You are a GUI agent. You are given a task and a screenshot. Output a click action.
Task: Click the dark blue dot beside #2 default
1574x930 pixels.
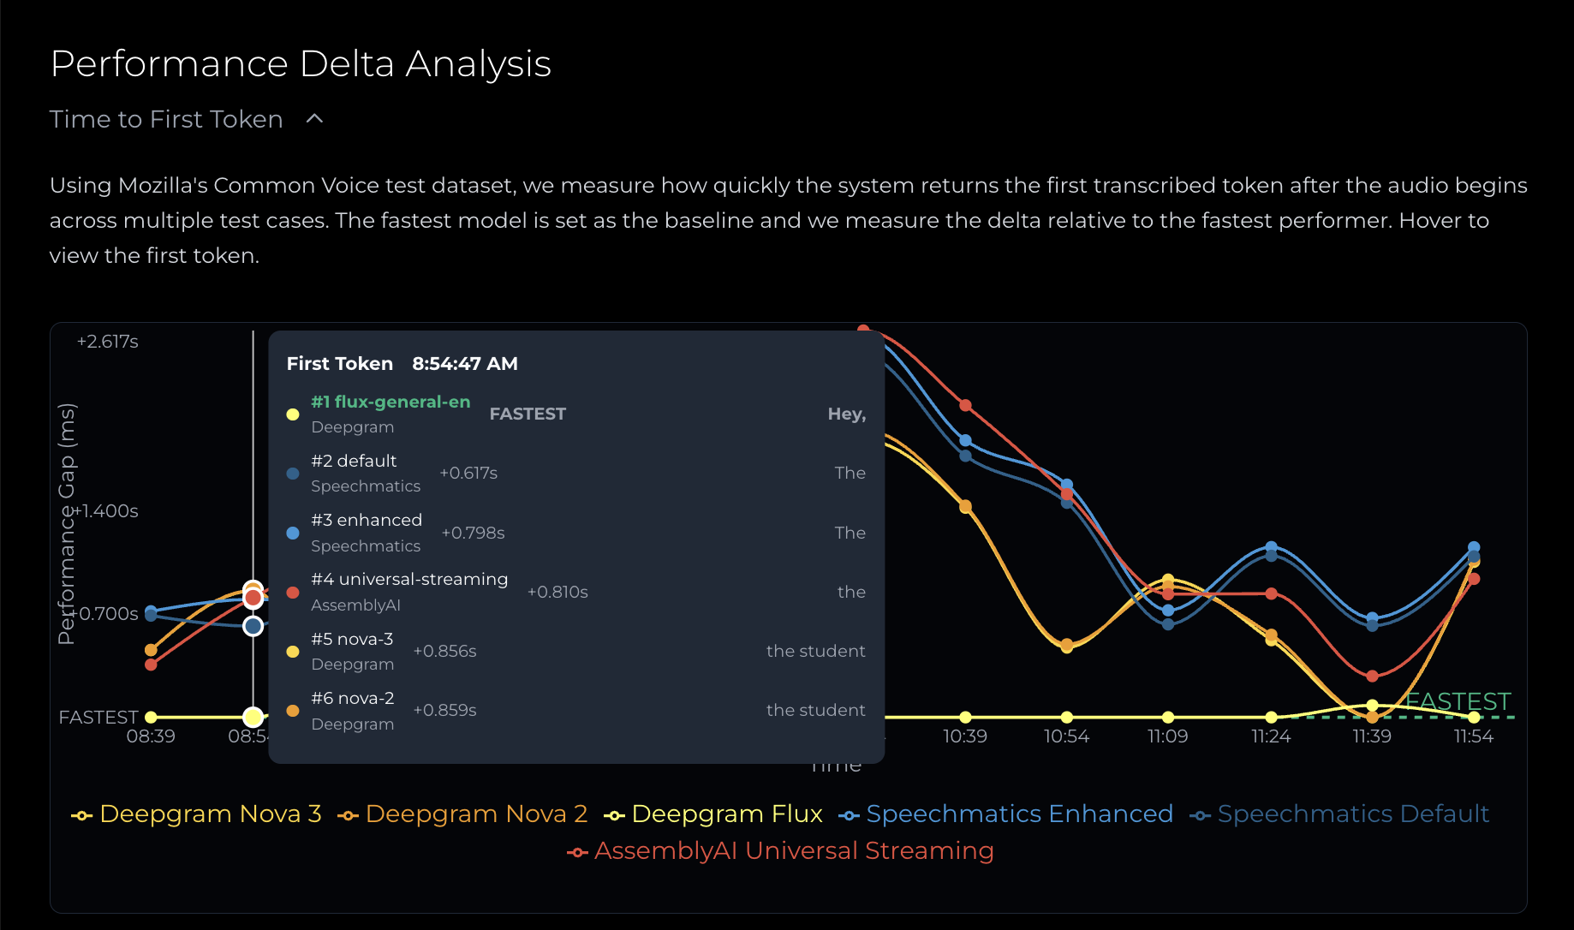tap(293, 474)
